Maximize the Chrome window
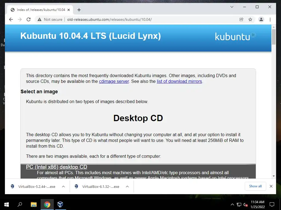281x210 pixels. (x=257, y=7)
